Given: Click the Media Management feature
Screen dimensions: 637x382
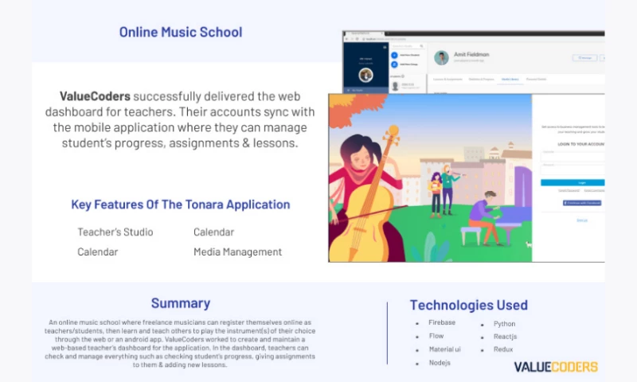Looking at the screenshot, I should coord(237,251).
